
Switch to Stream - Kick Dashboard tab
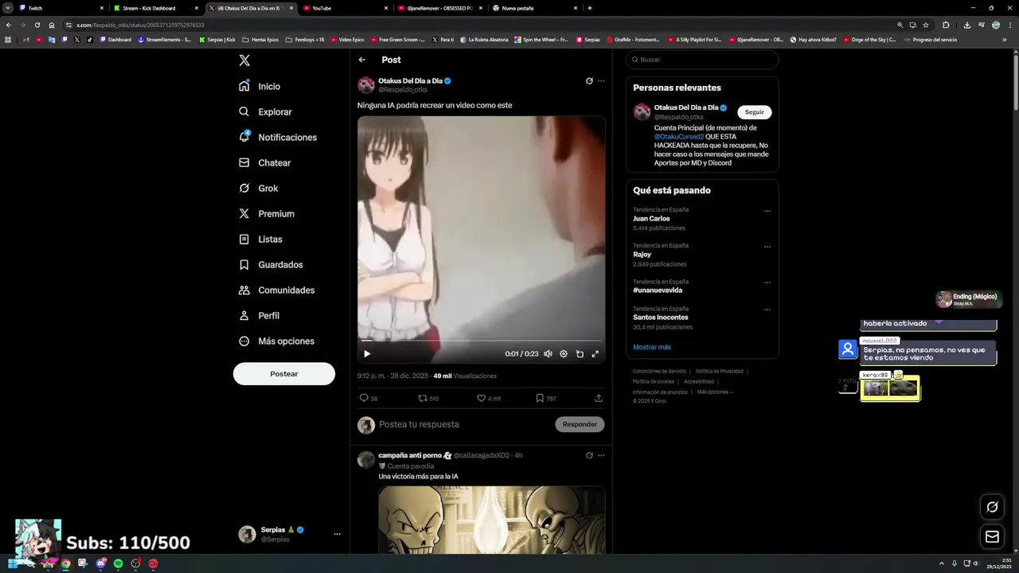click(155, 8)
